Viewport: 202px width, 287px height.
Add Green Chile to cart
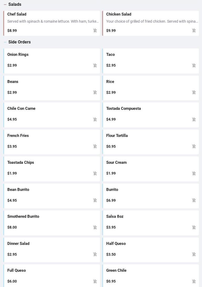click(x=194, y=281)
